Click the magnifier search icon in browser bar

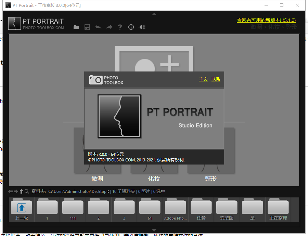(x=27, y=191)
